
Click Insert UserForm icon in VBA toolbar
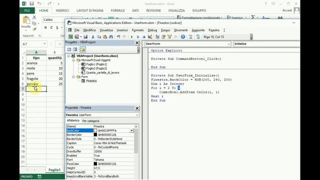[x=76, y=36]
